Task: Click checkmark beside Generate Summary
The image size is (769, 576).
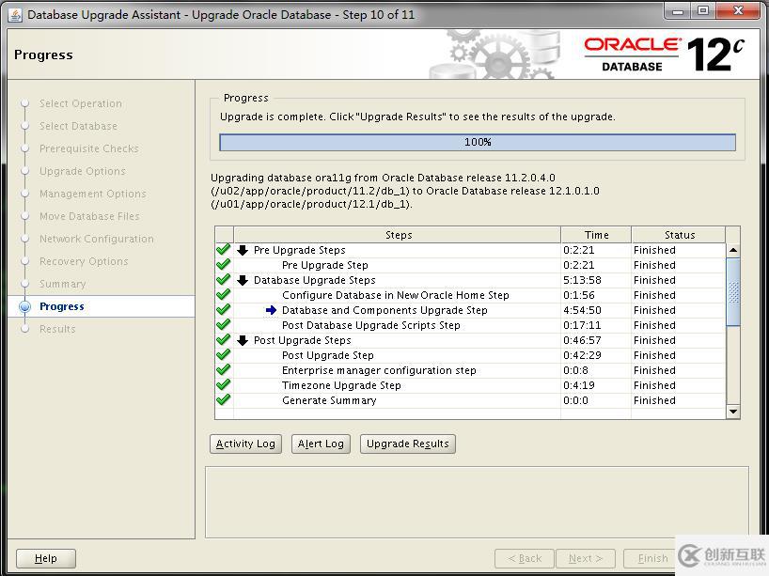Action: pos(224,400)
